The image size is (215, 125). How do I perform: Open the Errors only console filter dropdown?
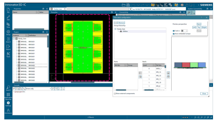click(50, 89)
